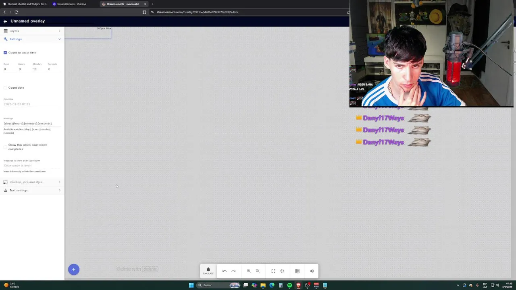Open the clock and date in taskbar
516x290 pixels.
click(x=507, y=285)
